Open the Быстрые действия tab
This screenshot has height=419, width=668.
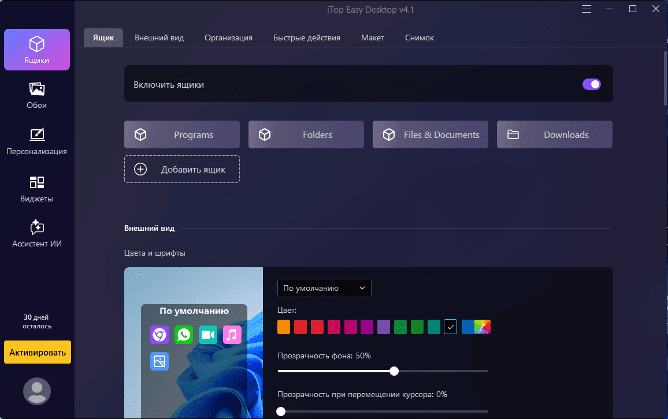click(307, 38)
